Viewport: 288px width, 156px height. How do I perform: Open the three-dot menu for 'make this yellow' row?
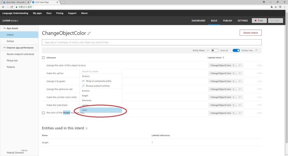coord(260,73)
